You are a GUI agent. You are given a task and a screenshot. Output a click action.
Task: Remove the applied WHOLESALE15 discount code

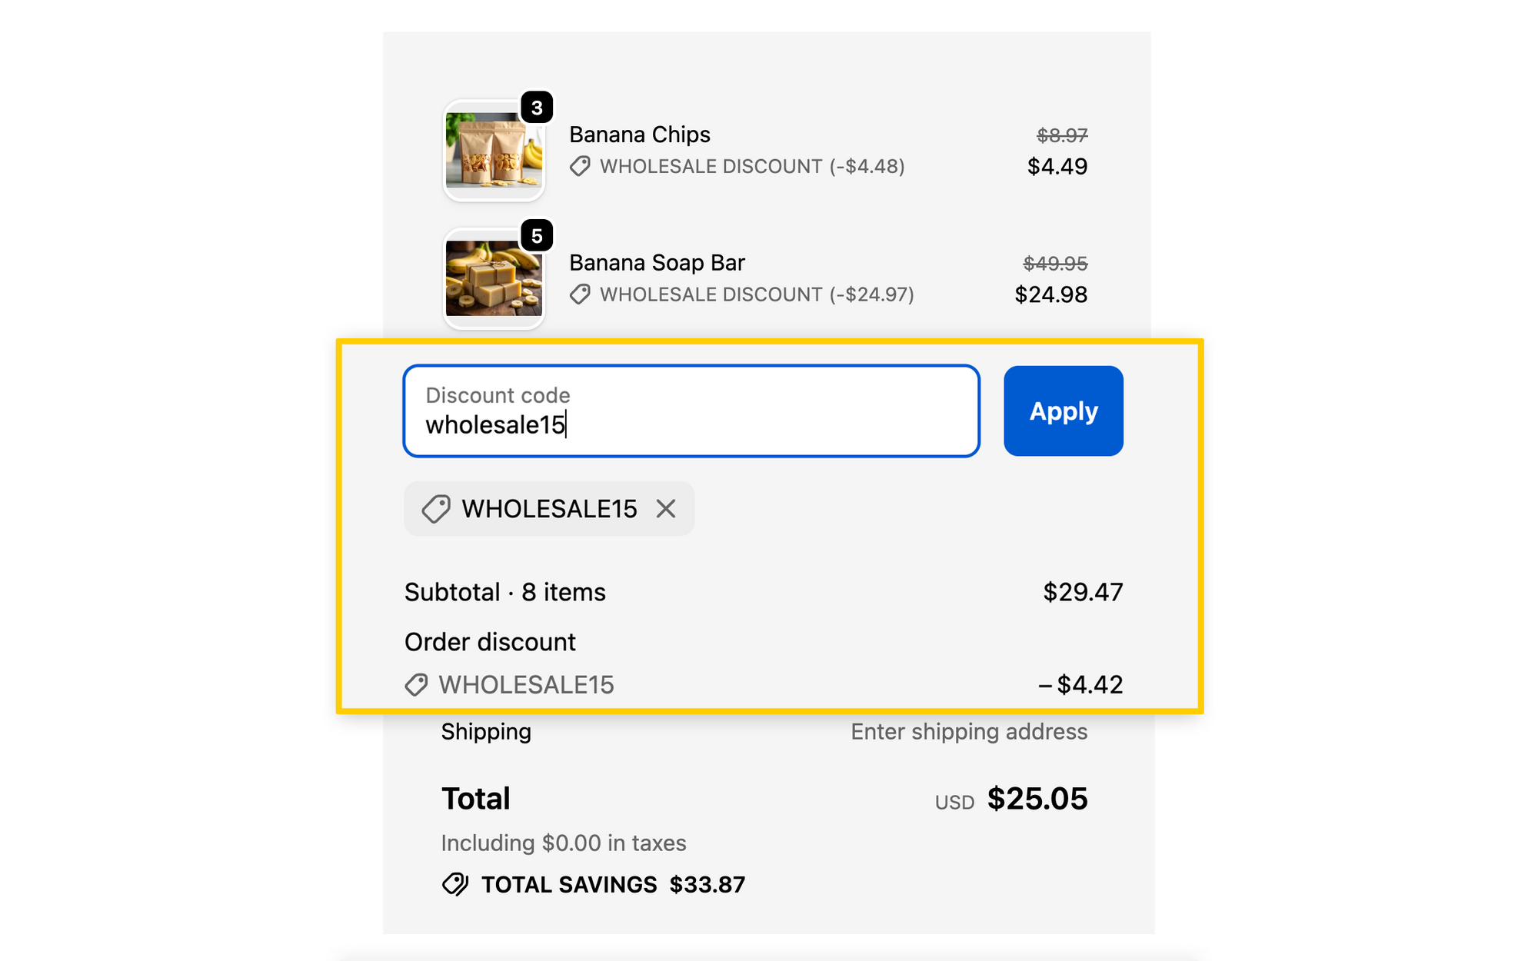pos(667,508)
